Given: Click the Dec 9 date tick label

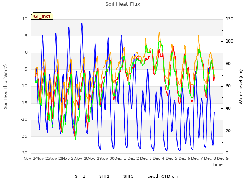Looking at the screenshot, I should coord(223,158).
